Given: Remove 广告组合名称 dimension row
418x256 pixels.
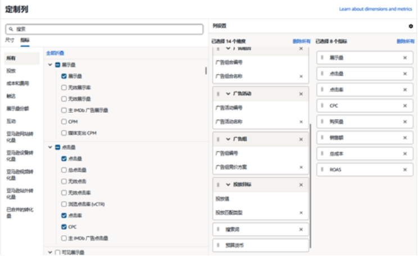Looking at the screenshot, I should click(301, 76).
